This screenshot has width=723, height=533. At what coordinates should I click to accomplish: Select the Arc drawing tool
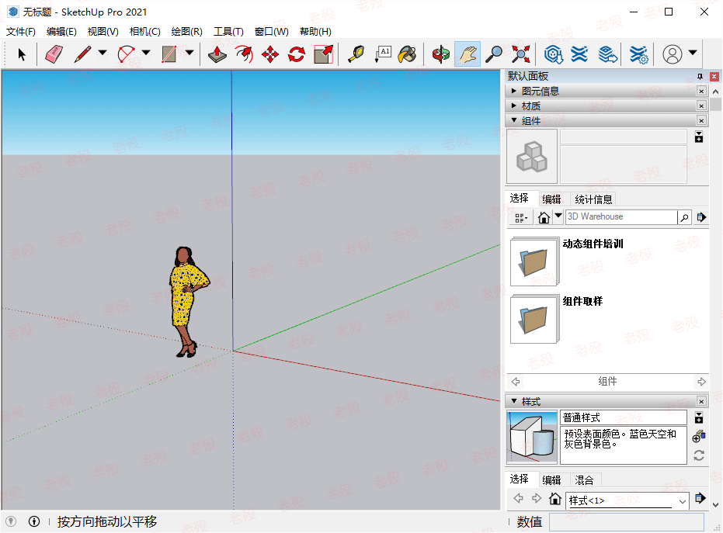tap(126, 54)
